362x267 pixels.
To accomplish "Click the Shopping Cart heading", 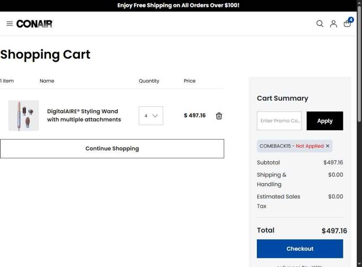I will [x=45, y=55].
